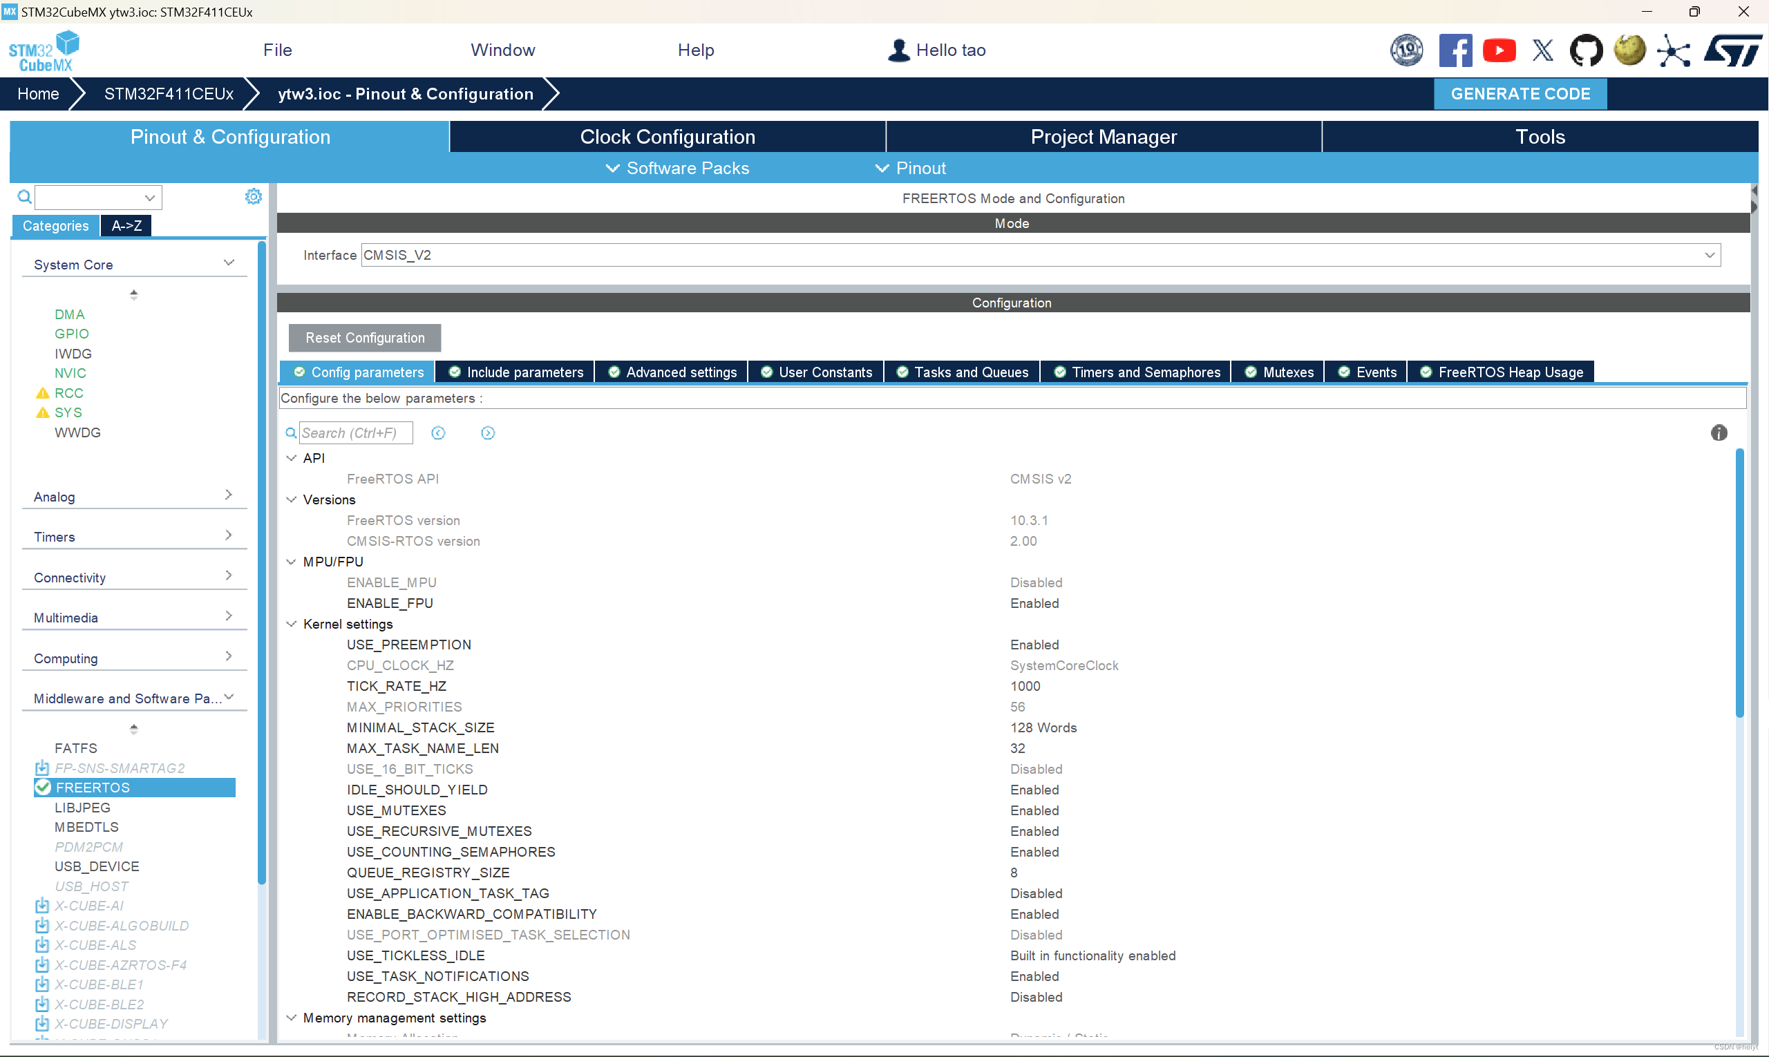The width and height of the screenshot is (1769, 1057).
Task: Open the File menu
Action: coord(277,50)
